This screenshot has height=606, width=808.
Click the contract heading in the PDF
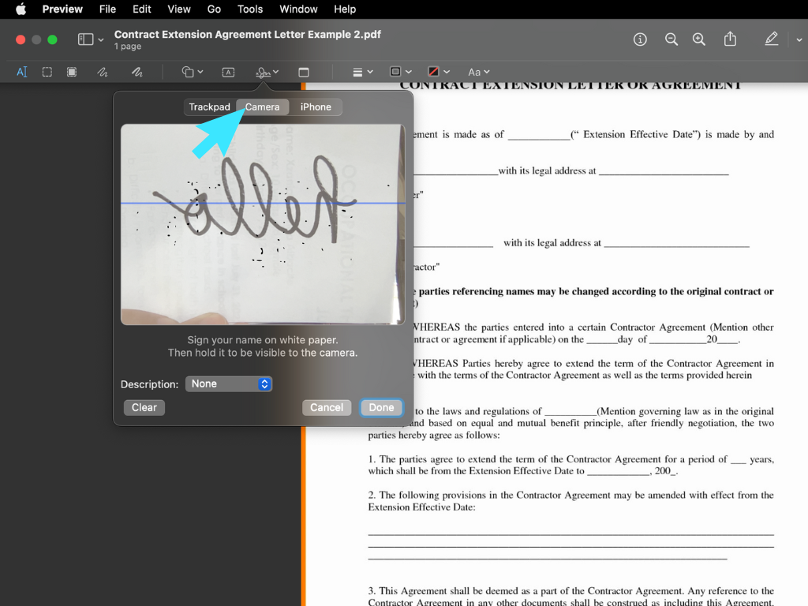pyautogui.click(x=570, y=85)
